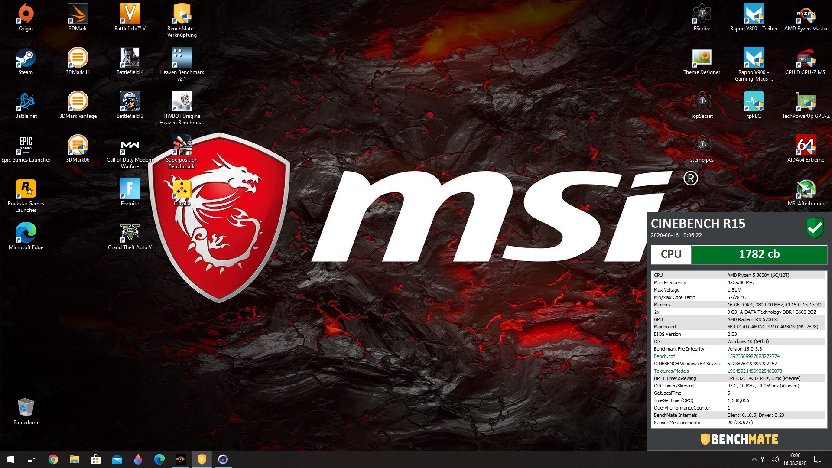Select Rockstar Games Launcher icon
832x468 pixels.
26,196
